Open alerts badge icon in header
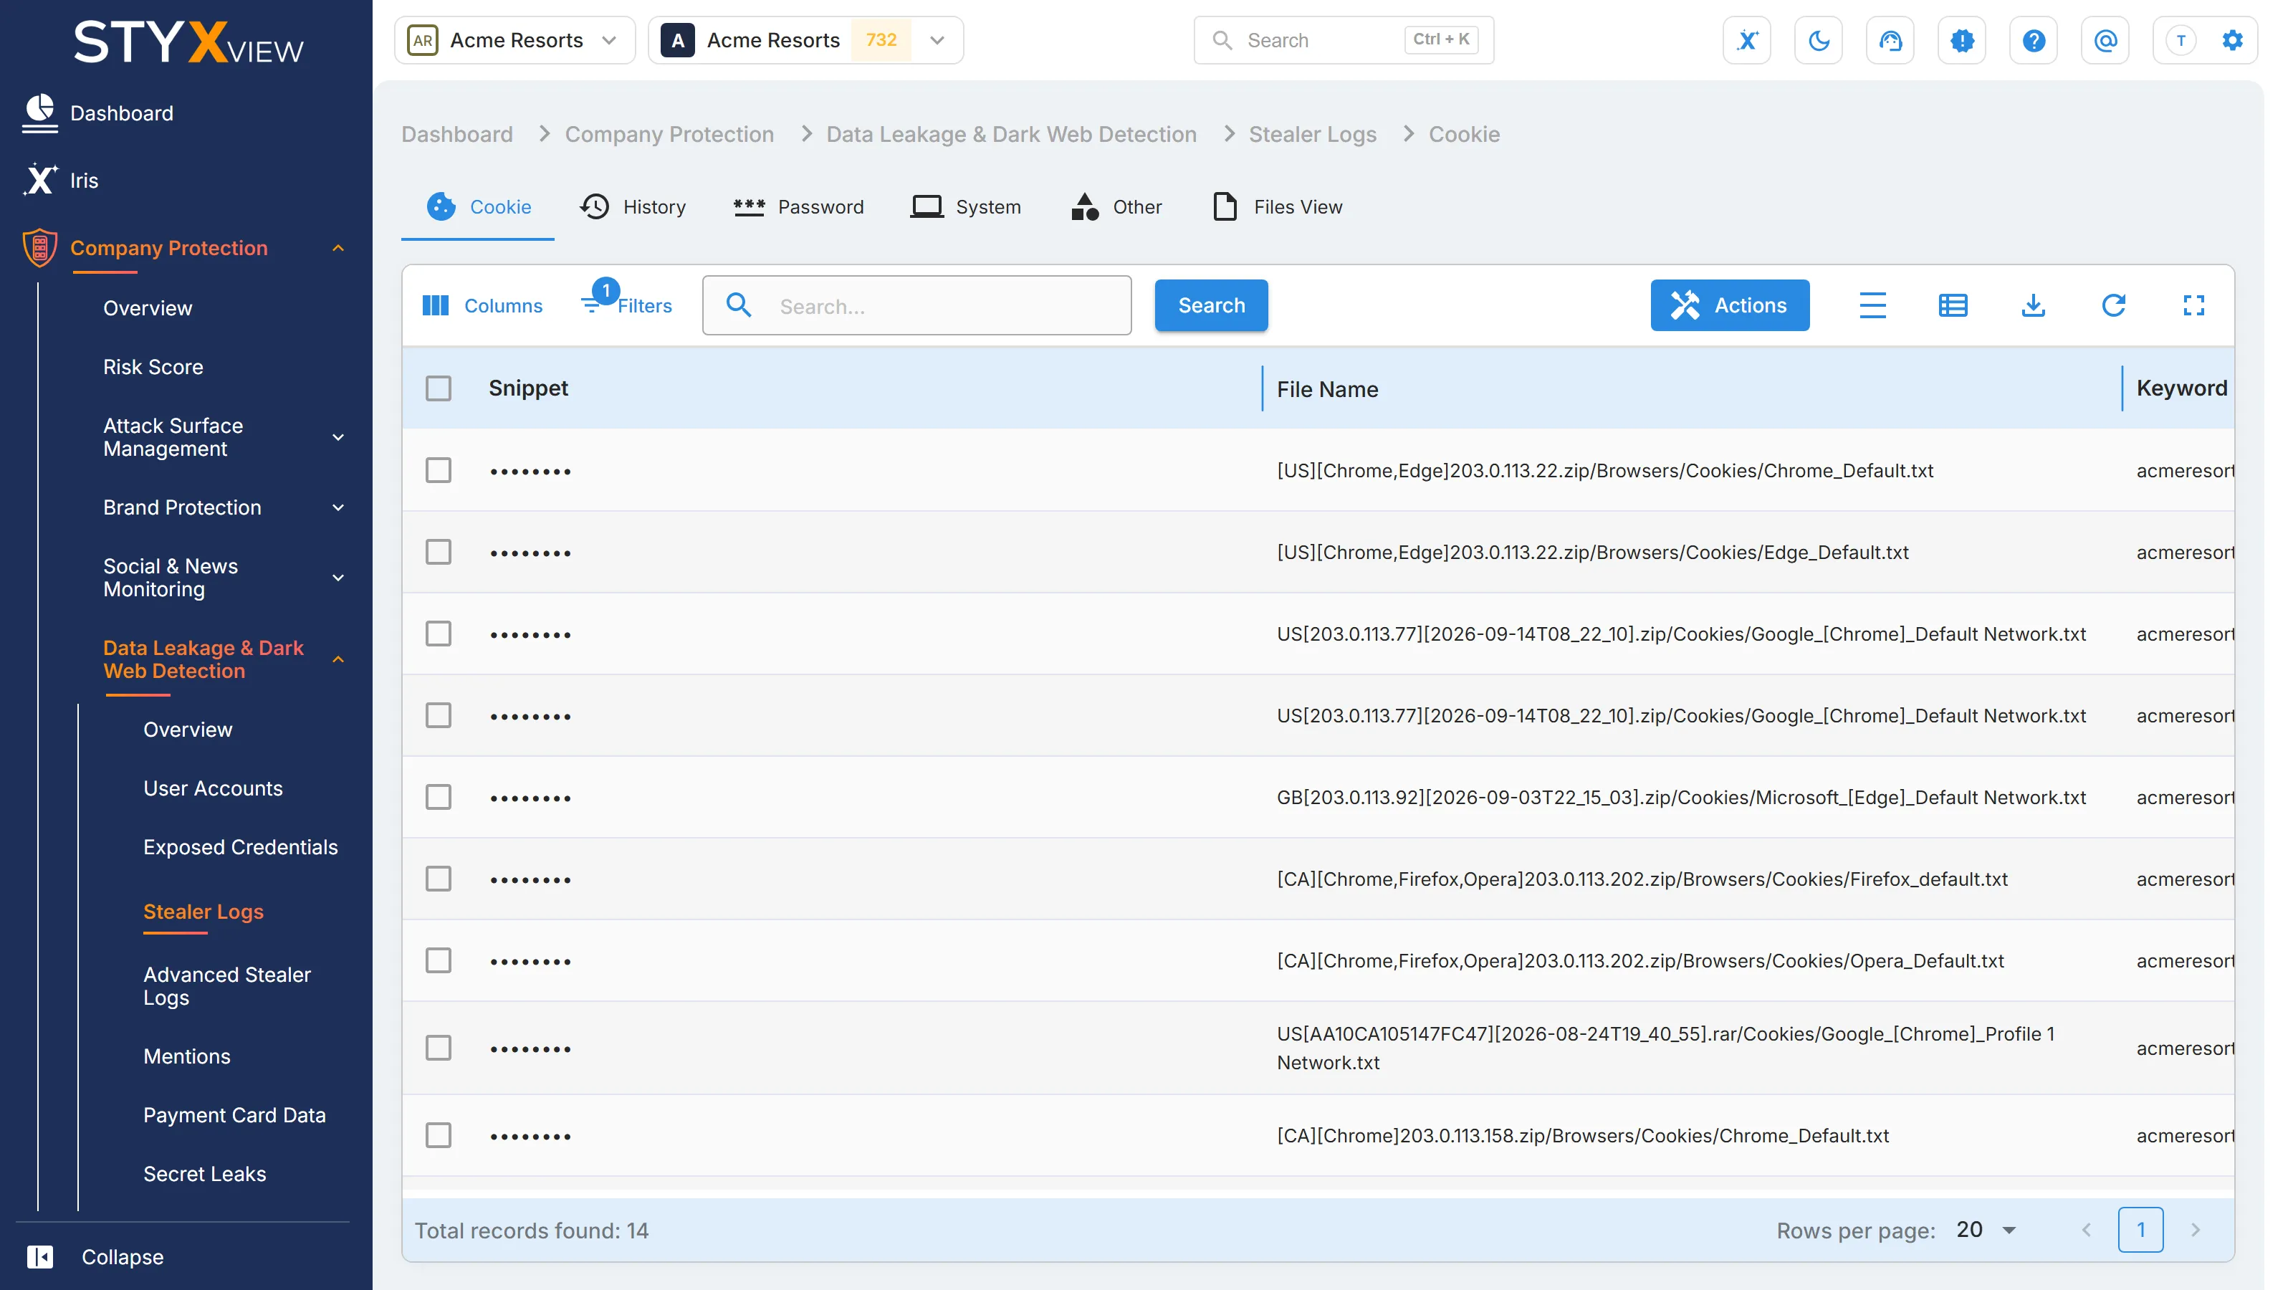Viewport: 2293px width, 1290px height. (x=1962, y=40)
